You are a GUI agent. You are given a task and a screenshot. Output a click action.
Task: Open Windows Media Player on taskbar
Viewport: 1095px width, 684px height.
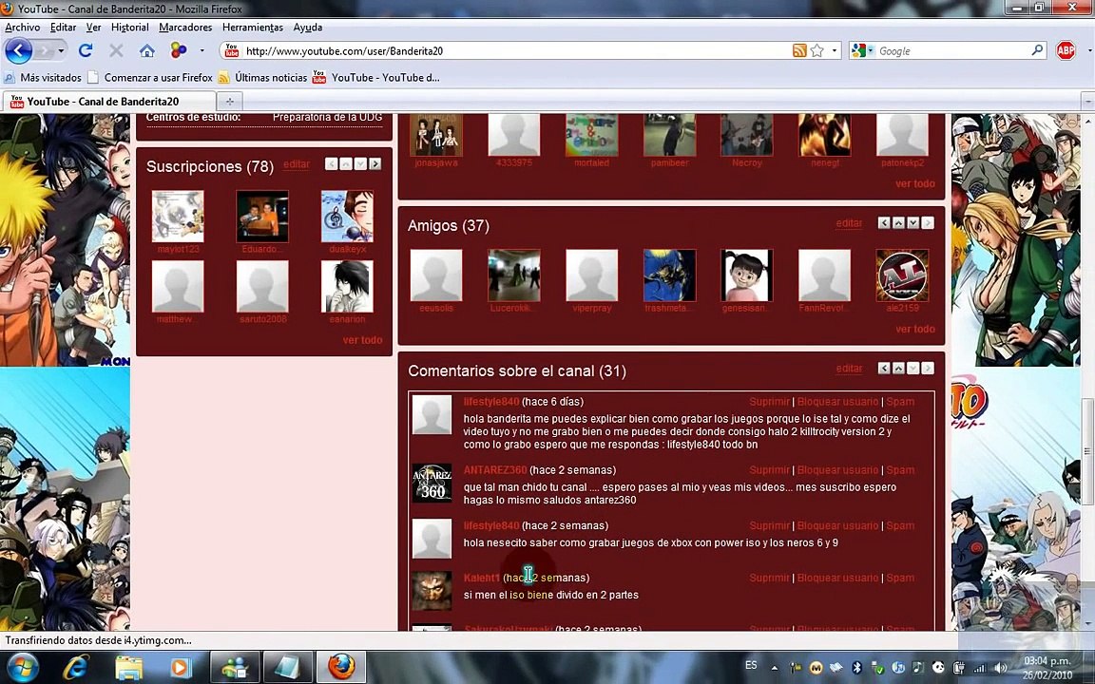point(180,668)
